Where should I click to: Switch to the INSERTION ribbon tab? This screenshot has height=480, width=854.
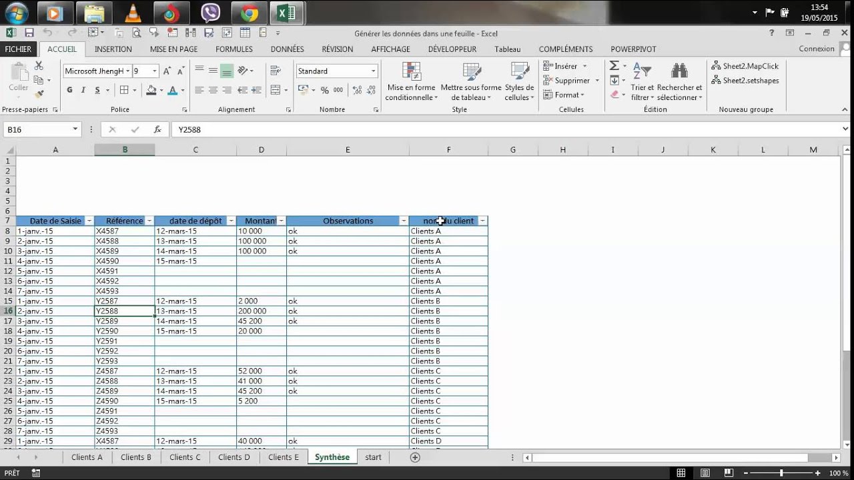tap(113, 49)
